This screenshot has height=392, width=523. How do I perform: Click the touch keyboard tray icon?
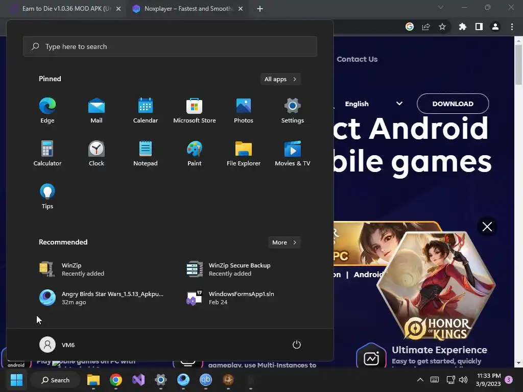435,380
